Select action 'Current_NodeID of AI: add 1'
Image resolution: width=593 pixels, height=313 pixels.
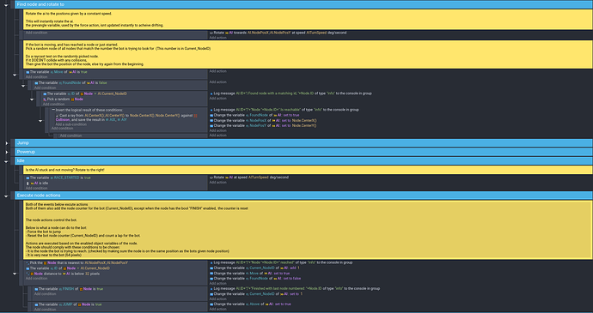[254, 268]
